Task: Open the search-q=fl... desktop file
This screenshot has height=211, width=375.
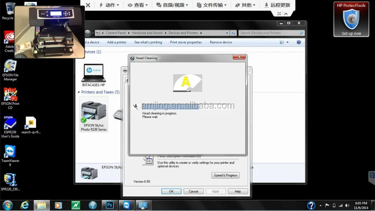Action: click(x=31, y=125)
